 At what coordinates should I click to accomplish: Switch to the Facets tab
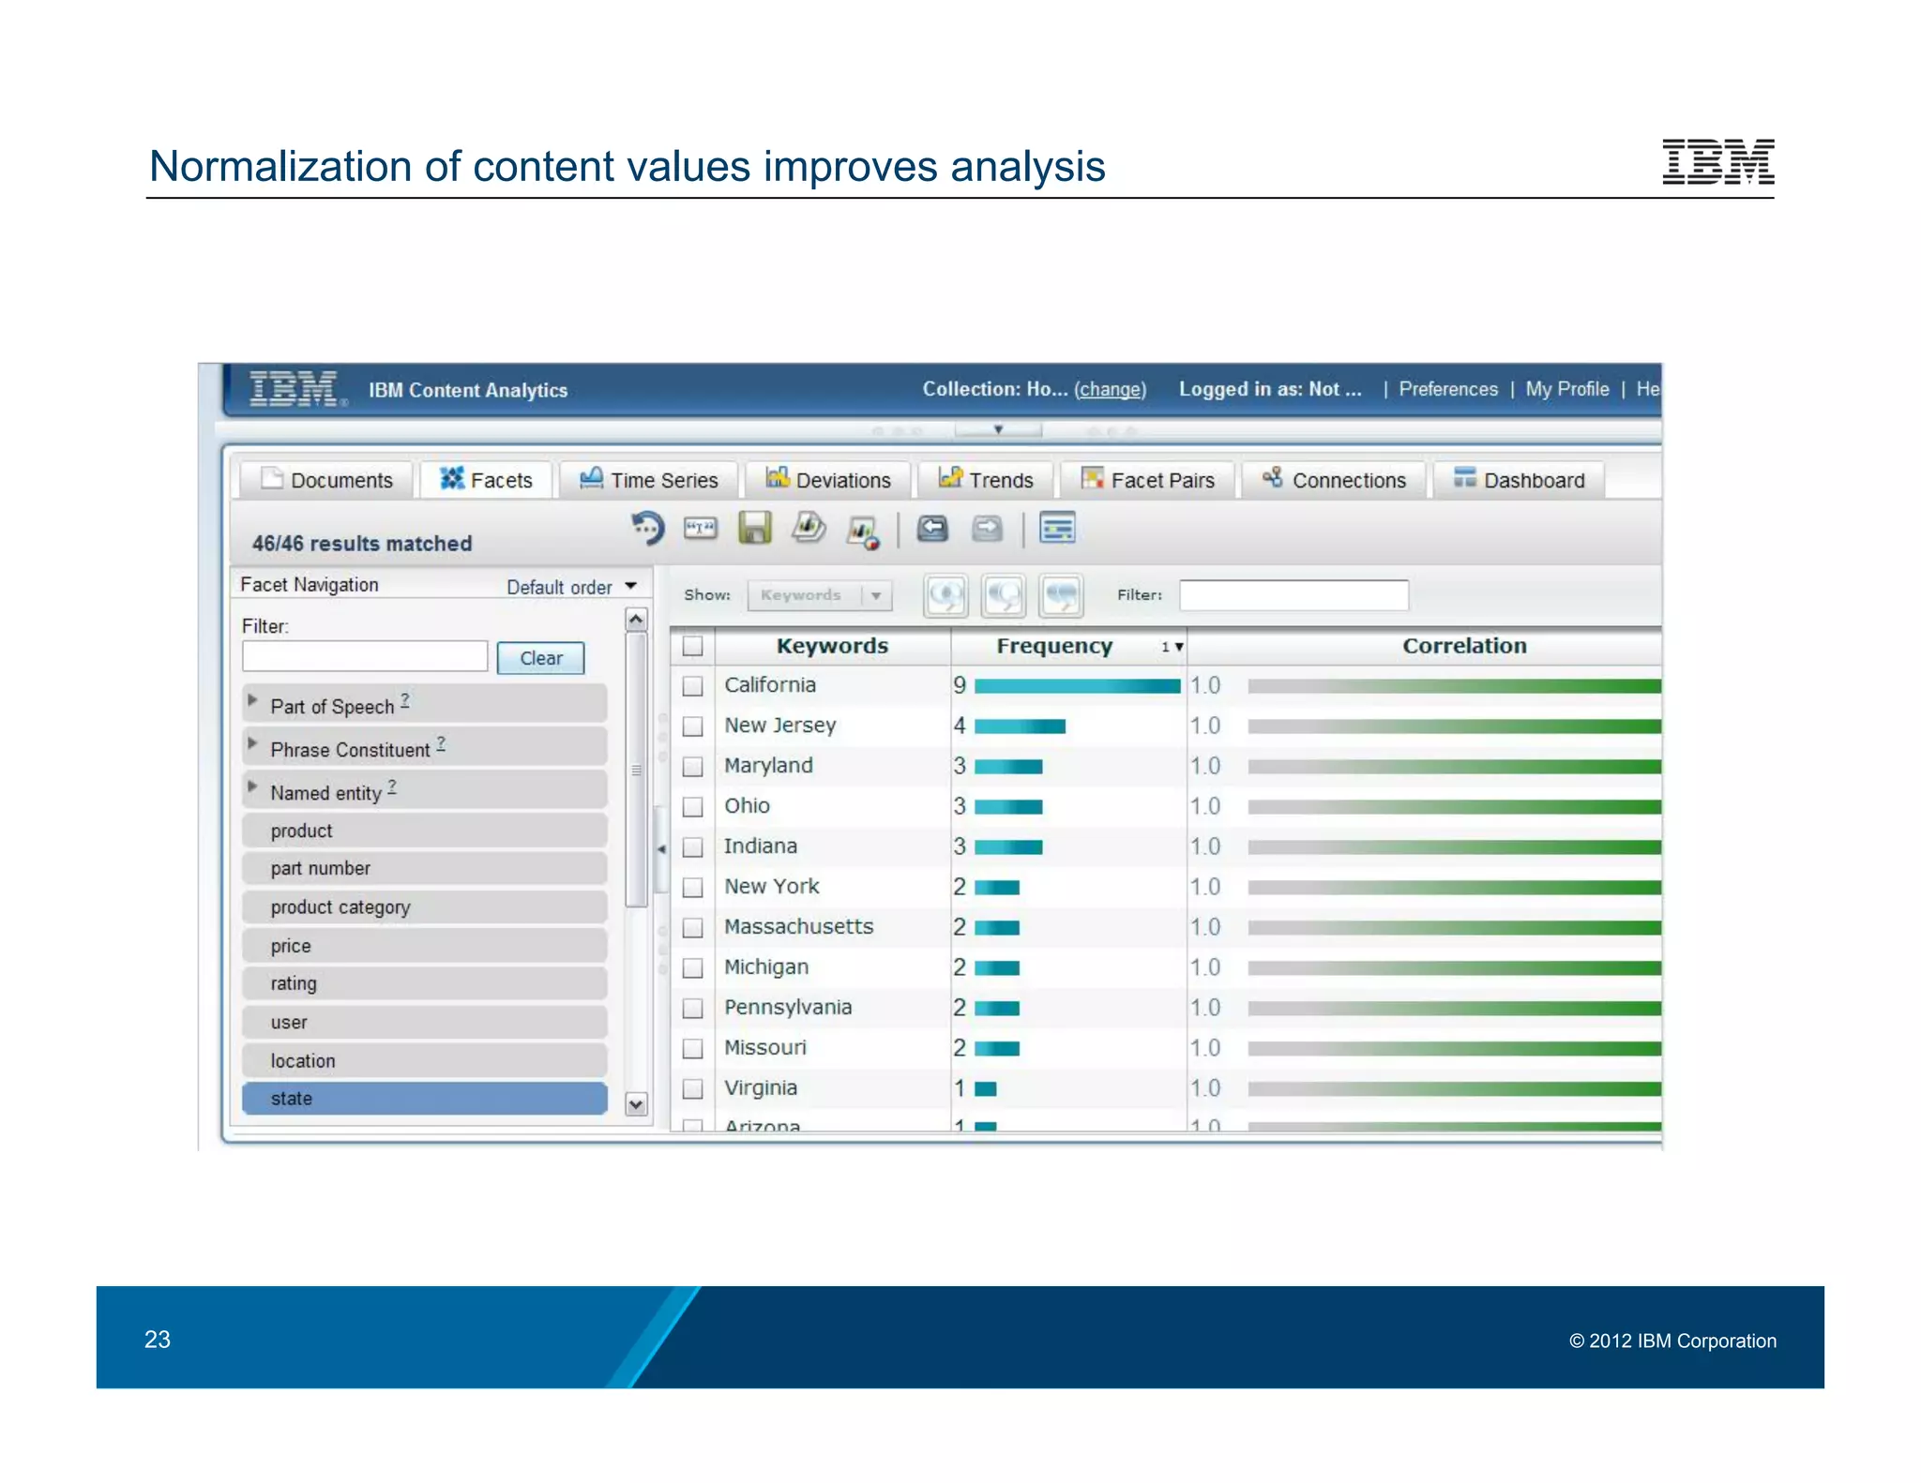486,480
